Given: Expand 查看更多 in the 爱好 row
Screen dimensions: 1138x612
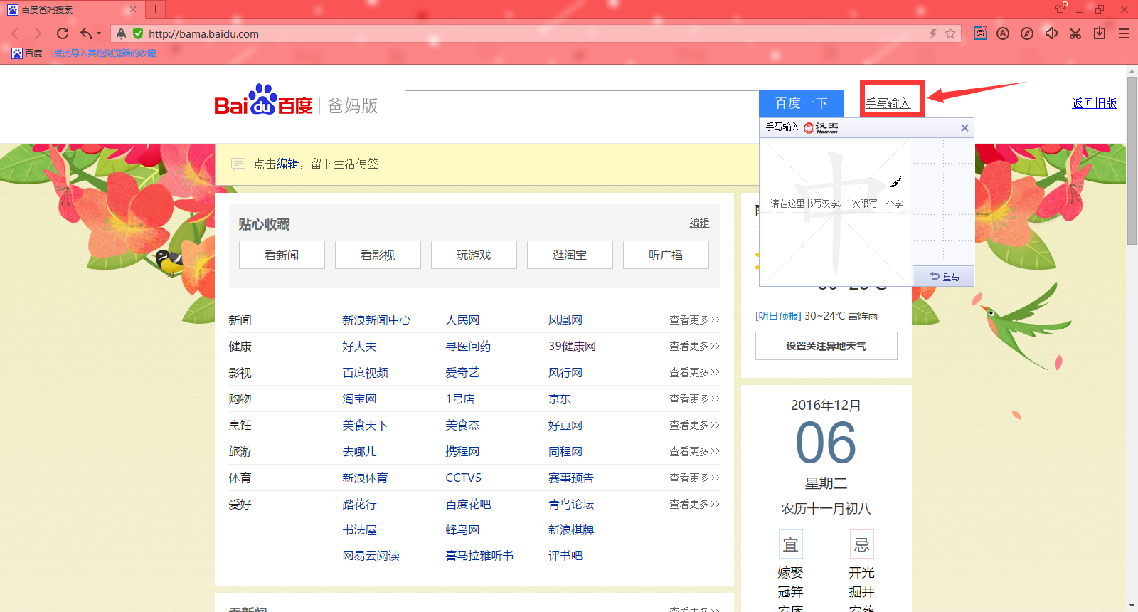Looking at the screenshot, I should (694, 505).
